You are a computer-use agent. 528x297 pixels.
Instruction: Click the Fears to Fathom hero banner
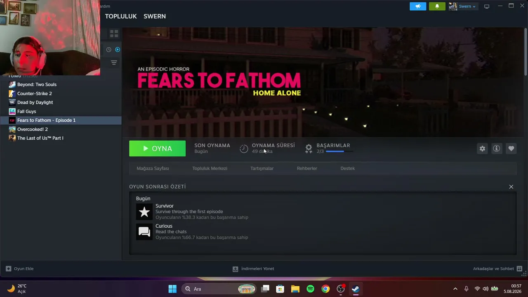click(323, 82)
